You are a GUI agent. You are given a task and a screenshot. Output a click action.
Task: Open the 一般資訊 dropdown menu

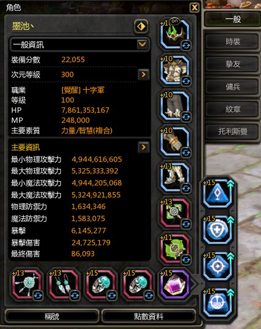(x=142, y=44)
